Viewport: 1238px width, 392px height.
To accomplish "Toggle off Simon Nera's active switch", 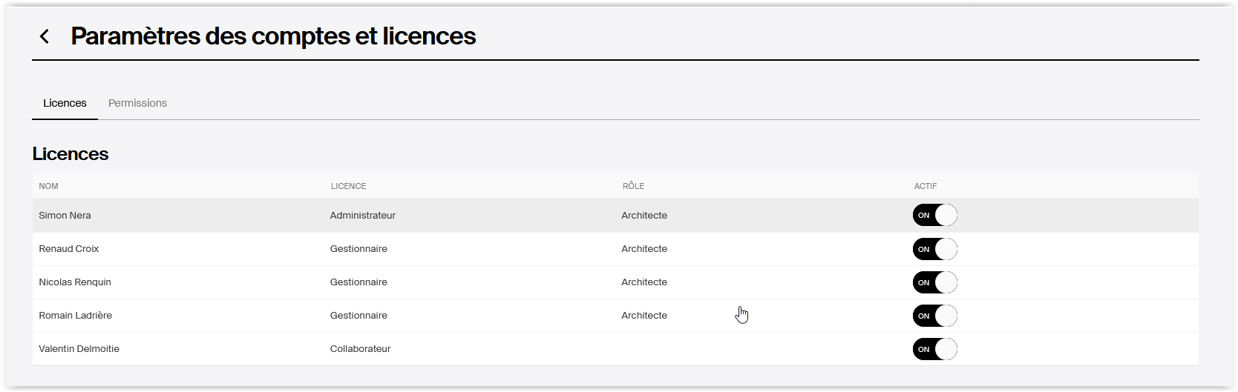I will point(935,216).
